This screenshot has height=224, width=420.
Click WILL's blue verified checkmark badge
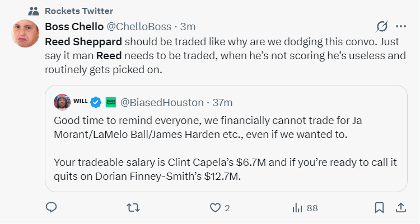click(x=96, y=102)
